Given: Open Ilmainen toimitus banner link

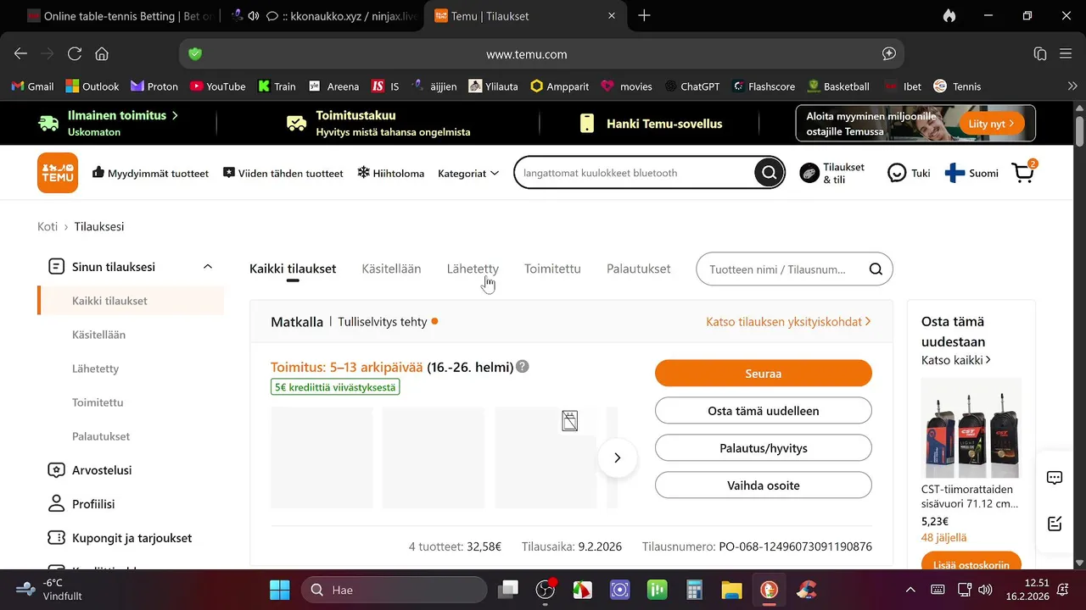Looking at the screenshot, I should pos(123,115).
